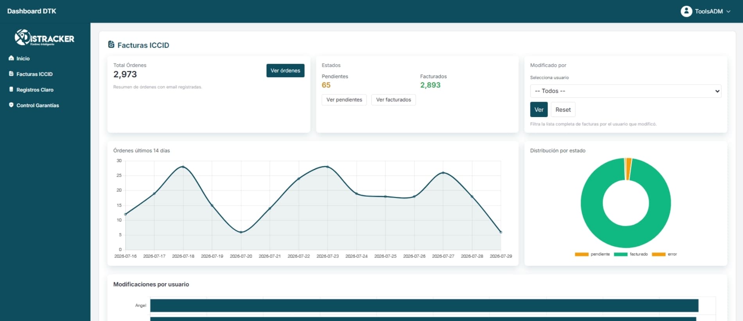The width and height of the screenshot is (743, 321).
Task: Expand the ToolsADM user menu chevron
Action: [729, 11]
